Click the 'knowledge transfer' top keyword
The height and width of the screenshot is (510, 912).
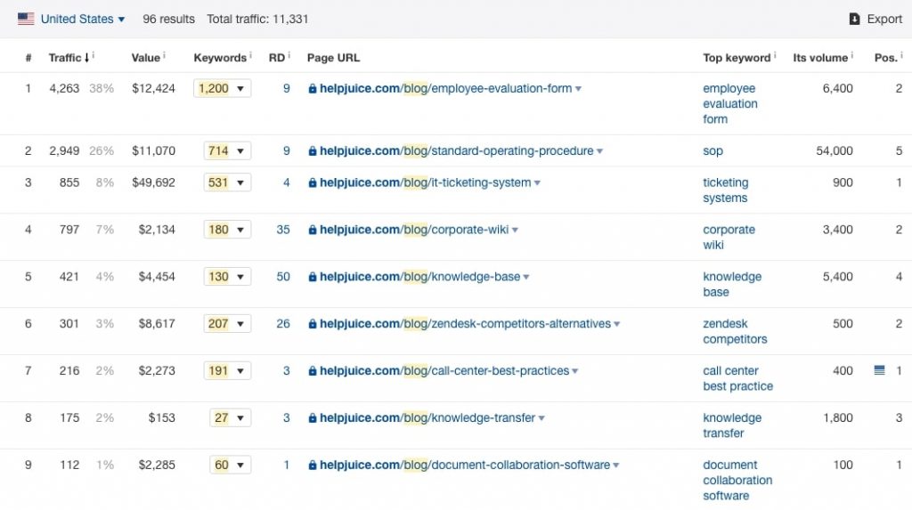[732, 425]
